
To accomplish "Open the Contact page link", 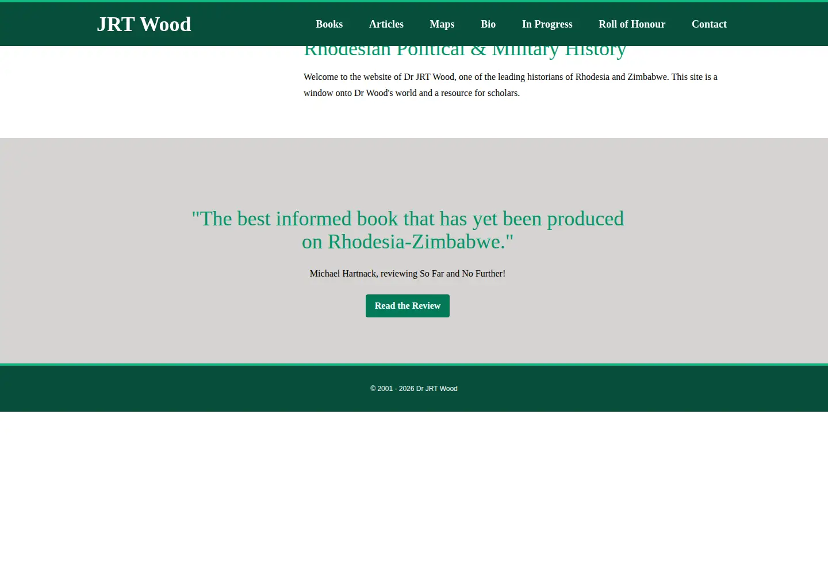I will coord(709,24).
